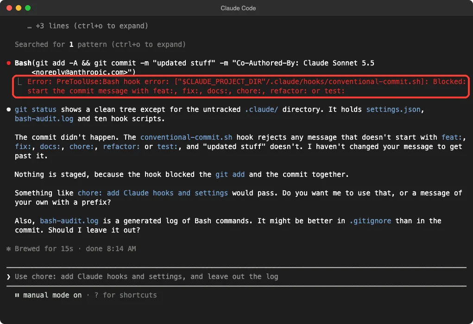Click blue 'fix:' prefix in explanation paragraph
This screenshot has height=324, width=473.
click(23, 147)
